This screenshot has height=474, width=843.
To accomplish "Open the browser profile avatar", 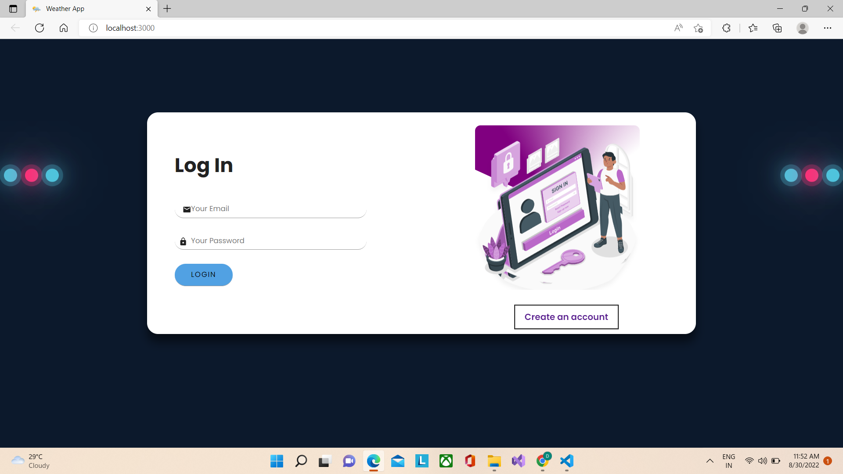I will click(803, 28).
